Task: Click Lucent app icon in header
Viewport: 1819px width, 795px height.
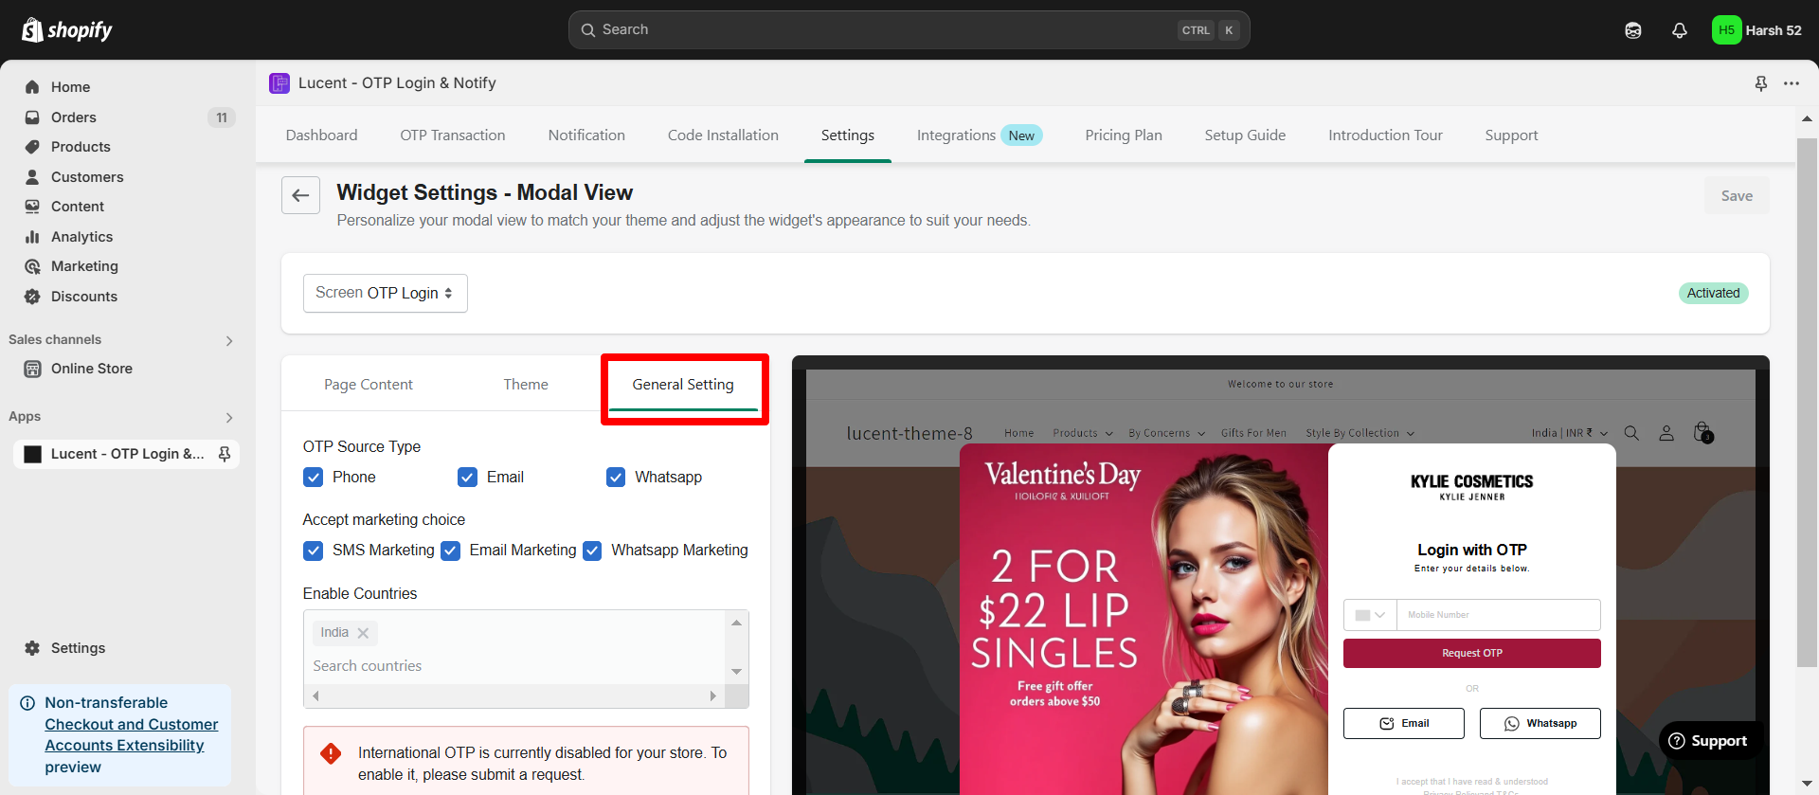Action: (279, 83)
